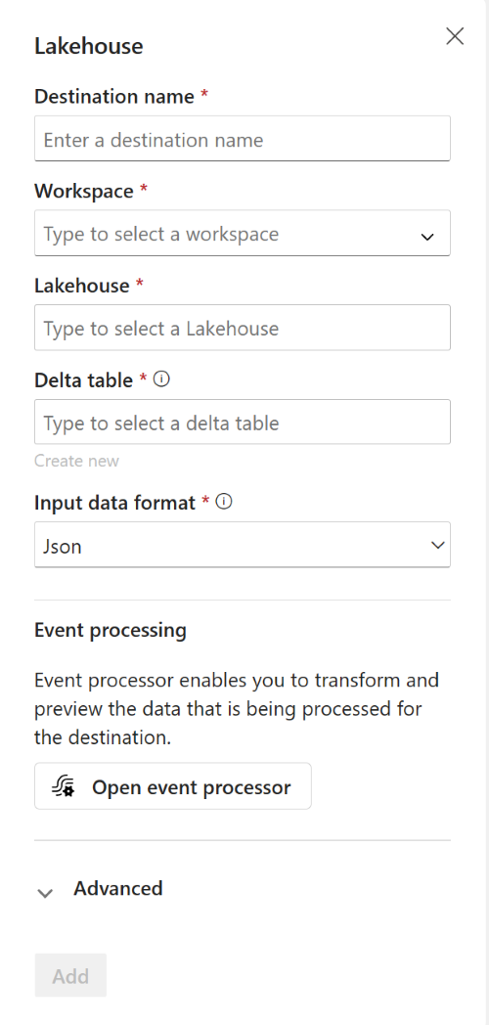Click the info icon beside Delta table

(x=161, y=379)
